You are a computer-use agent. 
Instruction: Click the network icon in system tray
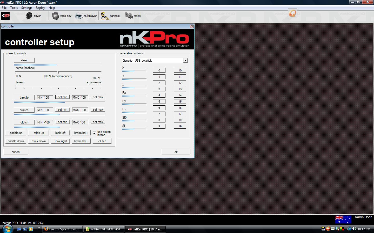click(x=349, y=229)
